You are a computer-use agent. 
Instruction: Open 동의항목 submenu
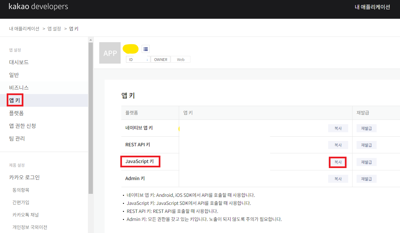[x=21, y=190]
